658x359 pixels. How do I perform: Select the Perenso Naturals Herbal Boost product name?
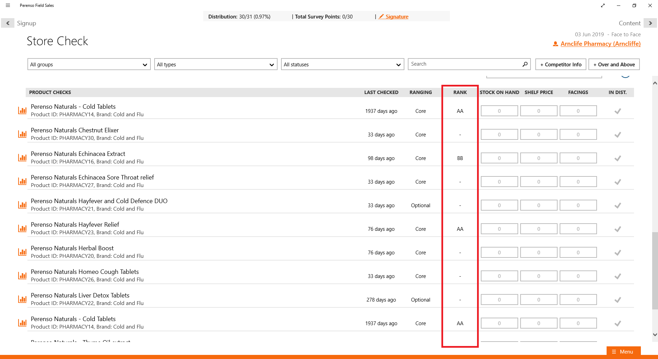point(72,248)
